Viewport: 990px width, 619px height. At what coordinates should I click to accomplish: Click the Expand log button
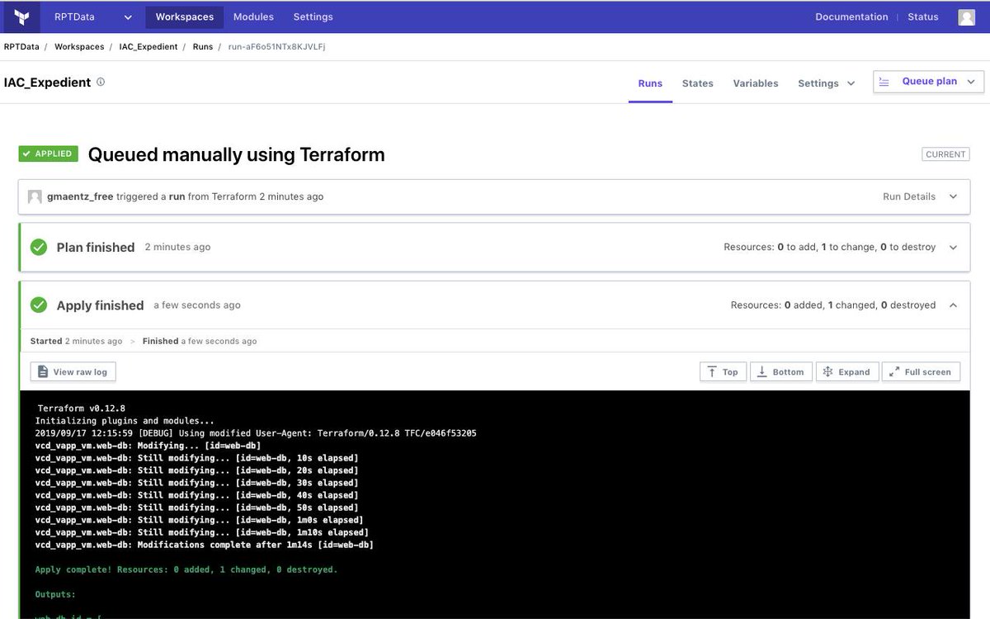pos(847,371)
